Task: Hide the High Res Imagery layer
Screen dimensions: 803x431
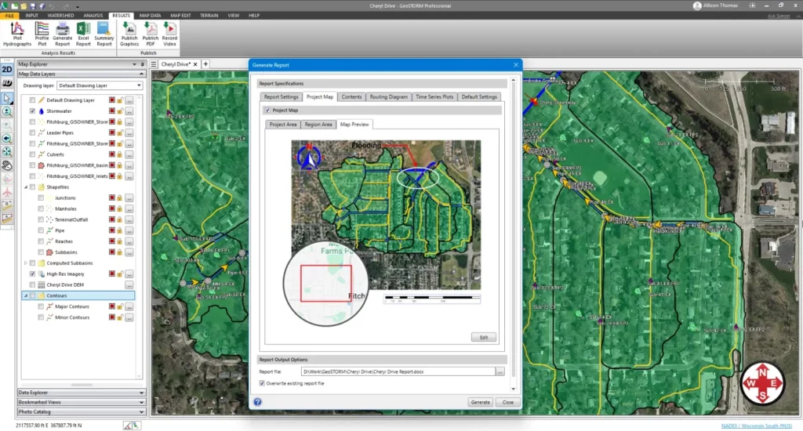Action: pos(32,273)
